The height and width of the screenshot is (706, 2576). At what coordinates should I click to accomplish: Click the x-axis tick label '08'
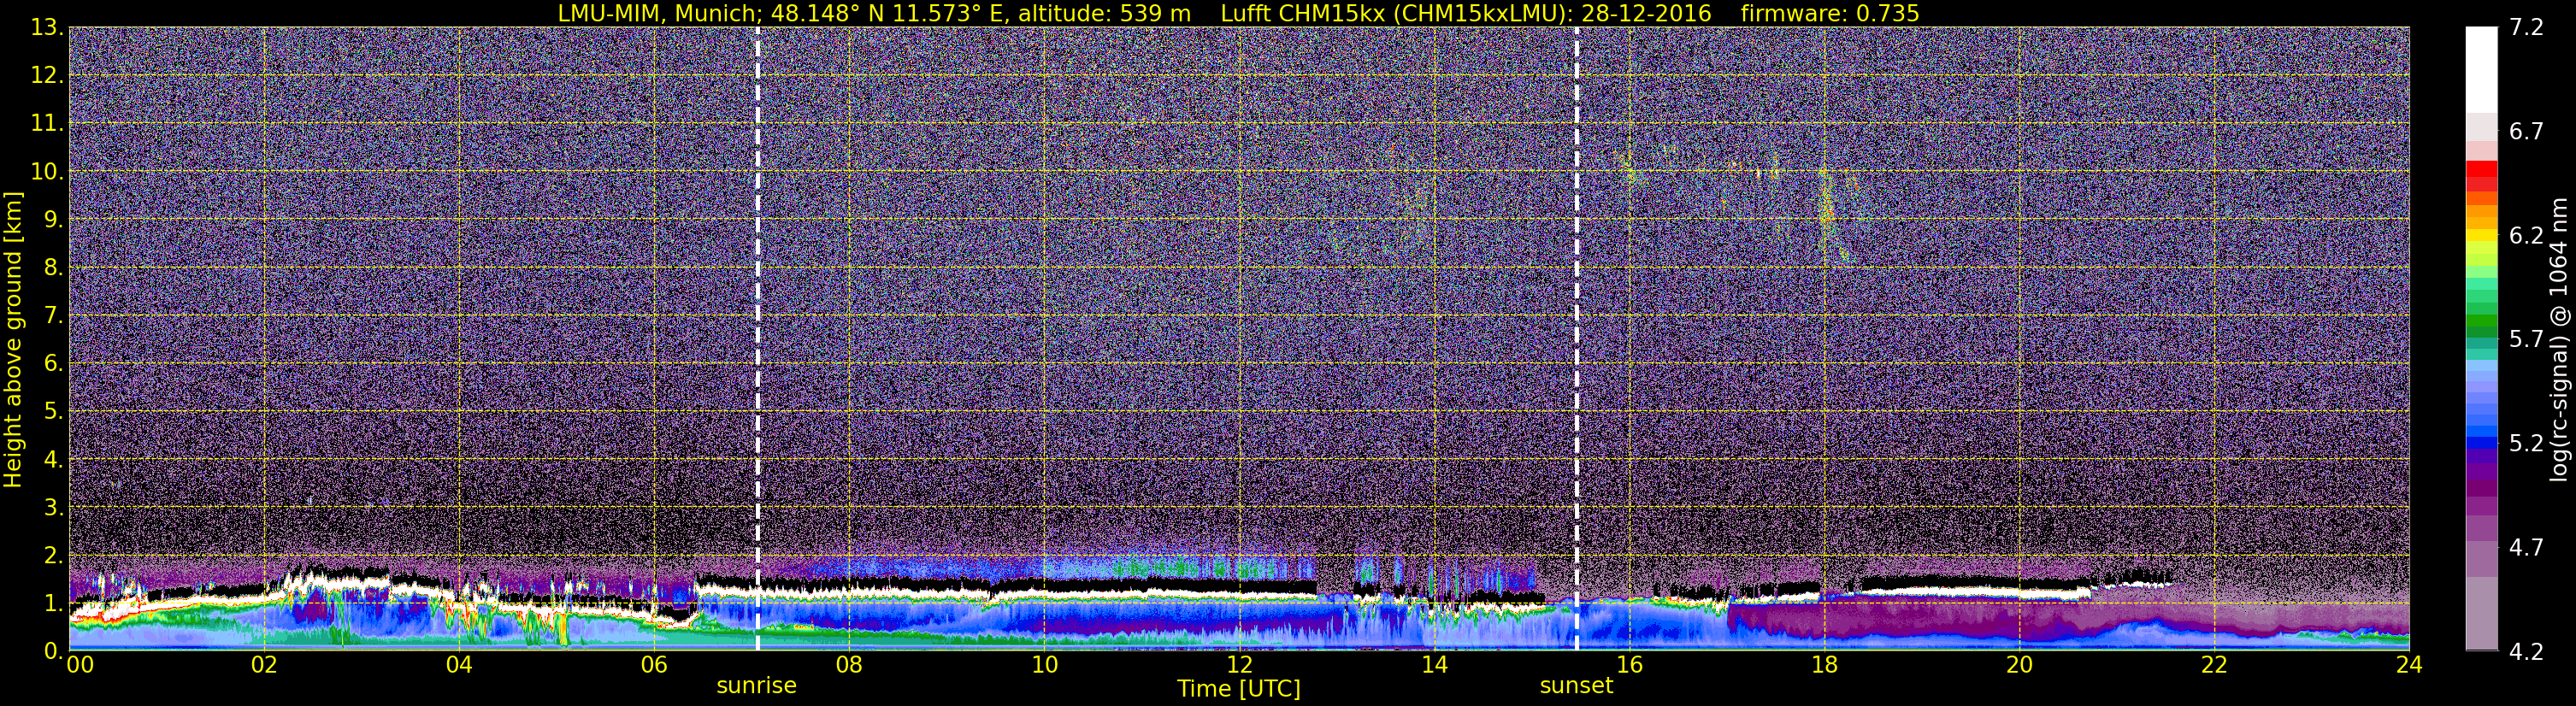click(849, 665)
